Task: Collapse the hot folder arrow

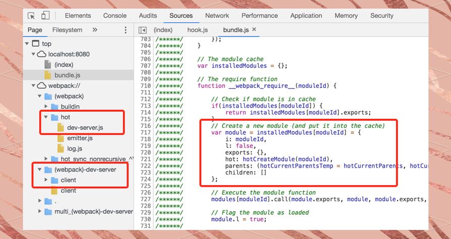Action: pos(46,117)
